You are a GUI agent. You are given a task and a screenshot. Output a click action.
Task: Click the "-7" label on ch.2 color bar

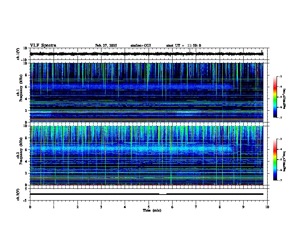(280, 180)
